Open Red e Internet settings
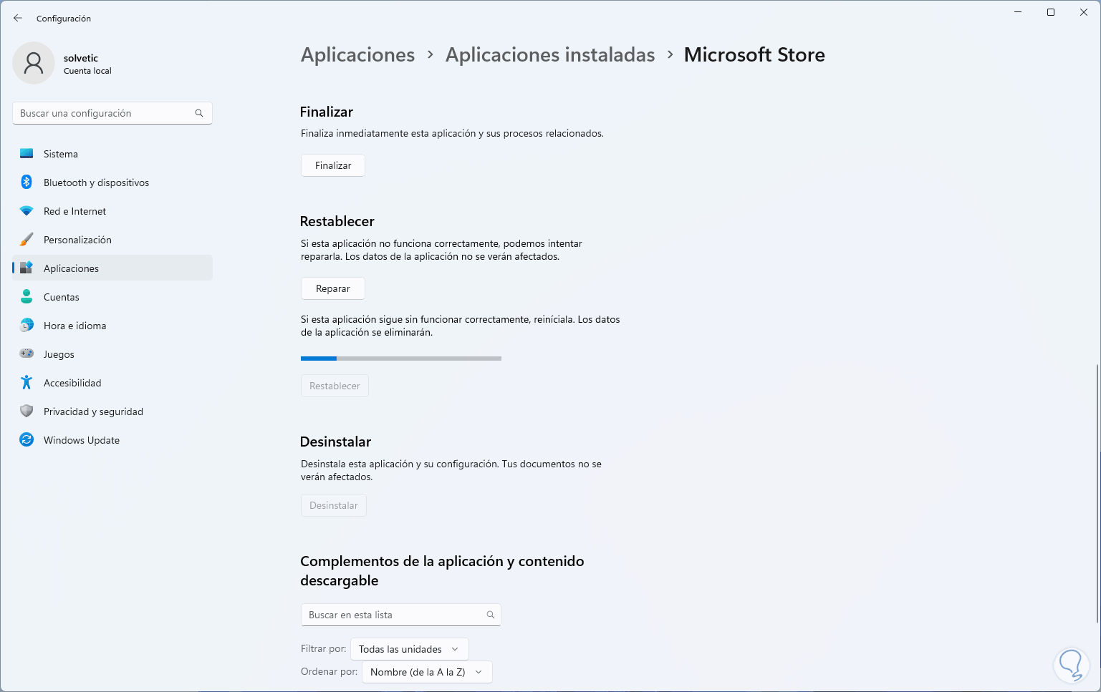Viewport: 1101px width, 692px height. click(74, 210)
